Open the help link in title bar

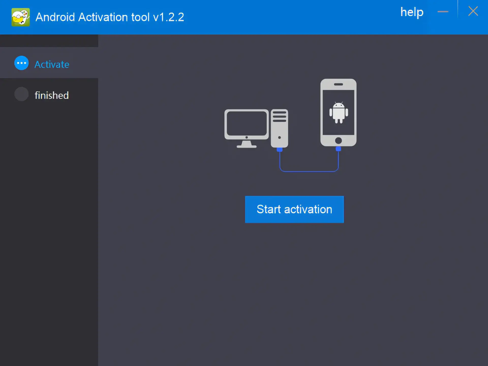click(412, 12)
